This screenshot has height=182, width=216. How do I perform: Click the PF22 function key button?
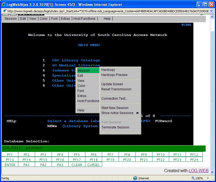point(161,160)
